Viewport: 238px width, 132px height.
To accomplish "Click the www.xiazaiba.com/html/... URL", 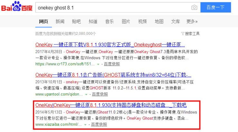I will [x=59, y=124].
